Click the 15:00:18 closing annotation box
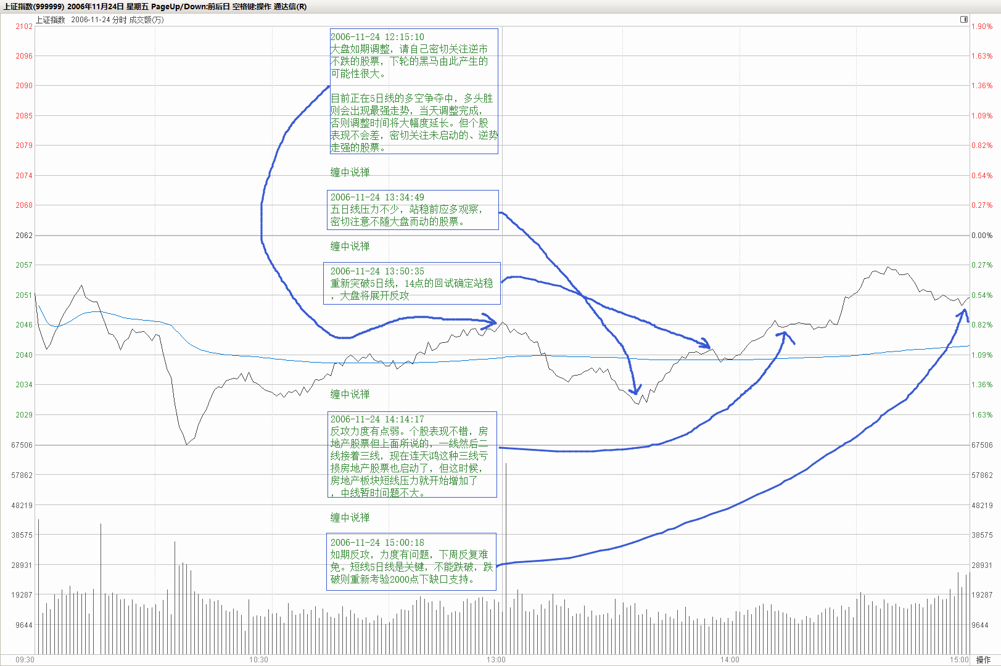1001x666 pixels. (x=411, y=561)
